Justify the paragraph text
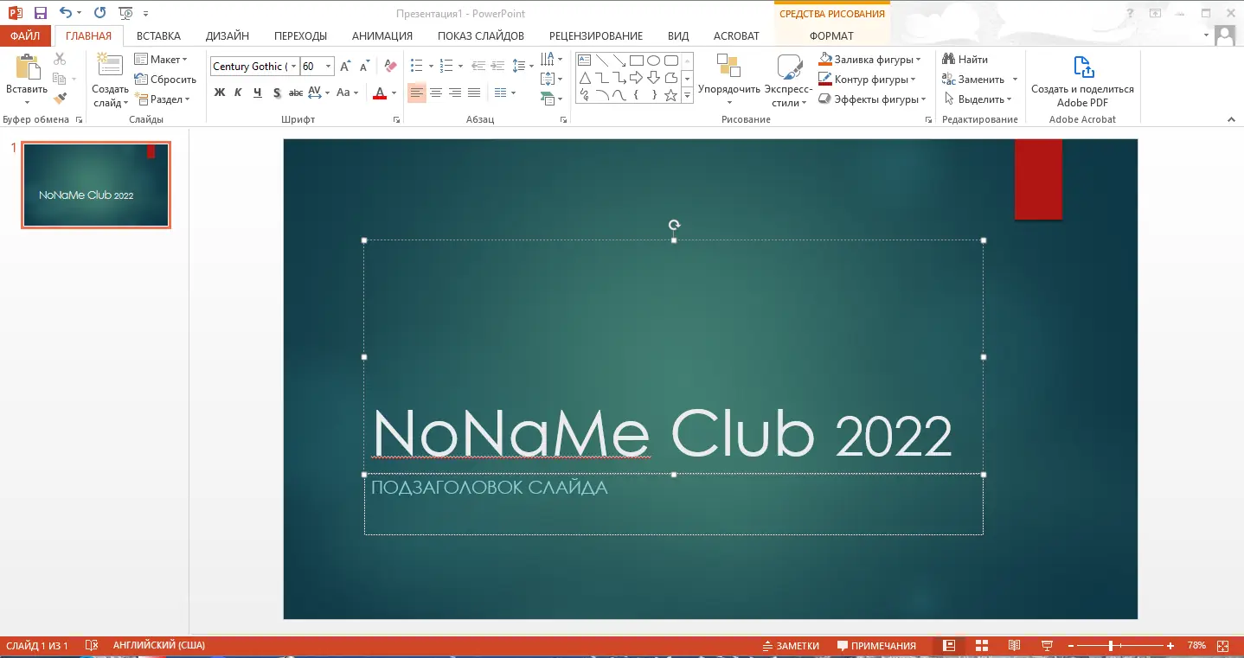 [474, 93]
